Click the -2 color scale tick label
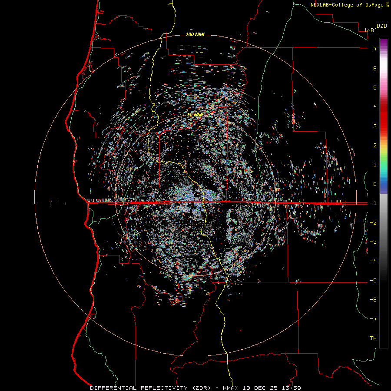Viewport: 391px width, 391px height. point(373,223)
